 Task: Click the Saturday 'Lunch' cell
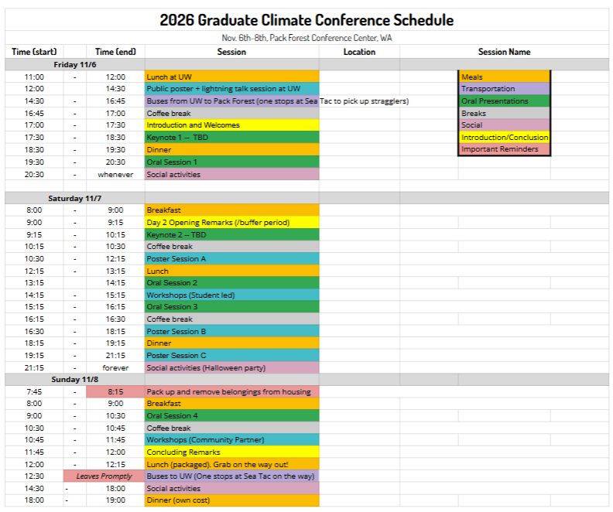point(232,271)
